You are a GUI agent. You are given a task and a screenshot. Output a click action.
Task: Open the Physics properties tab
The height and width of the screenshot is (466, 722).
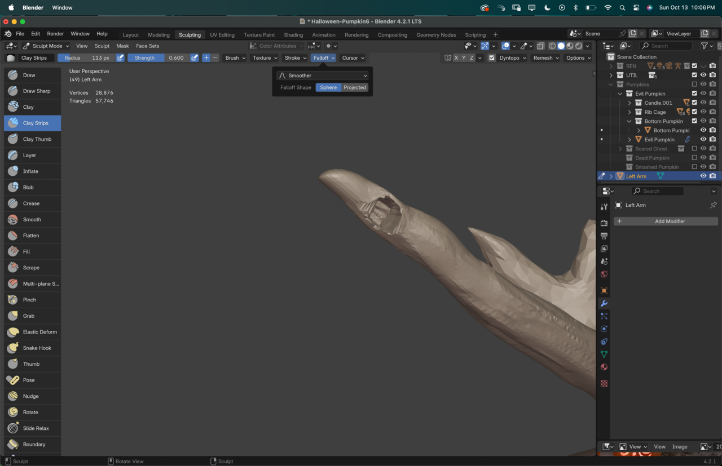(x=604, y=329)
